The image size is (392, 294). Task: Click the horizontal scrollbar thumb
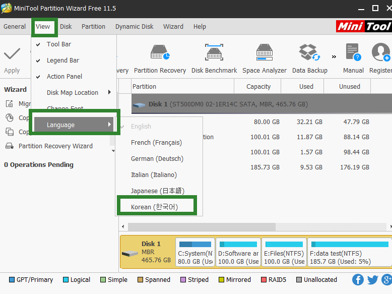(x=202, y=227)
